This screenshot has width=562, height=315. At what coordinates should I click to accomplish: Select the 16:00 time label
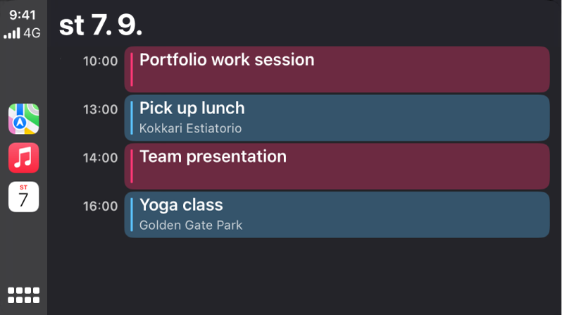coord(100,206)
